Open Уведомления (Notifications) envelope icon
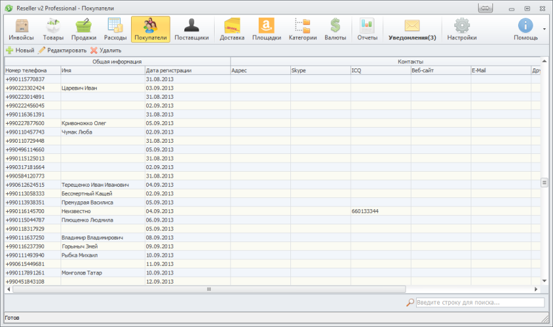This screenshot has width=553, height=327. [412, 26]
